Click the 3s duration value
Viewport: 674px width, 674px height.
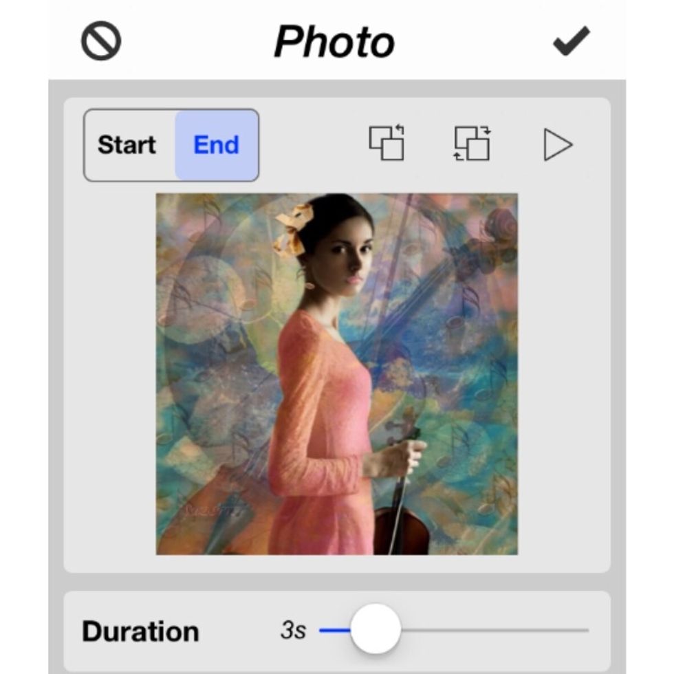(293, 629)
